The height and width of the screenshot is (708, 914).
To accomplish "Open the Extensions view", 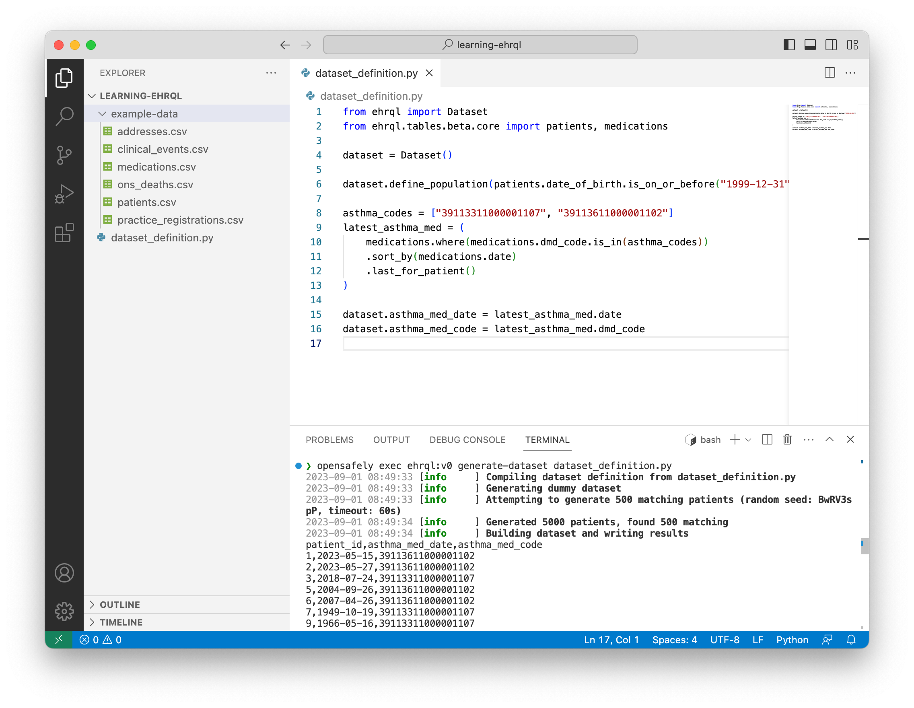I will coord(64,233).
